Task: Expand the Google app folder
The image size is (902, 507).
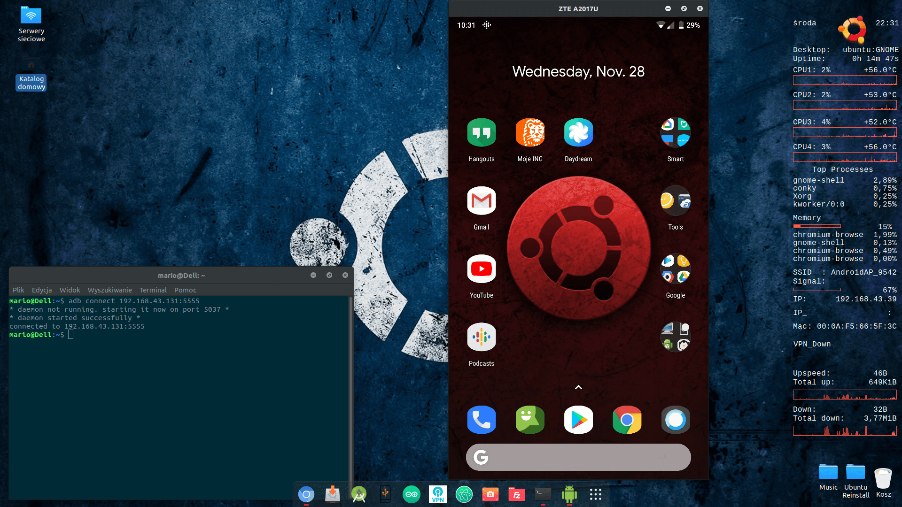Action: [675, 269]
